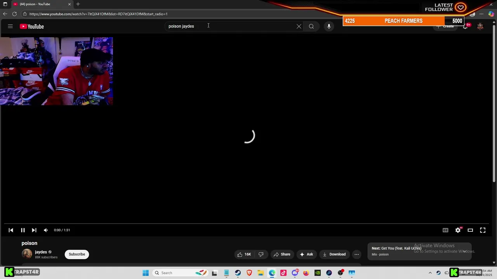
Task: Click the taskbar Search box
Action: [x=180, y=273]
